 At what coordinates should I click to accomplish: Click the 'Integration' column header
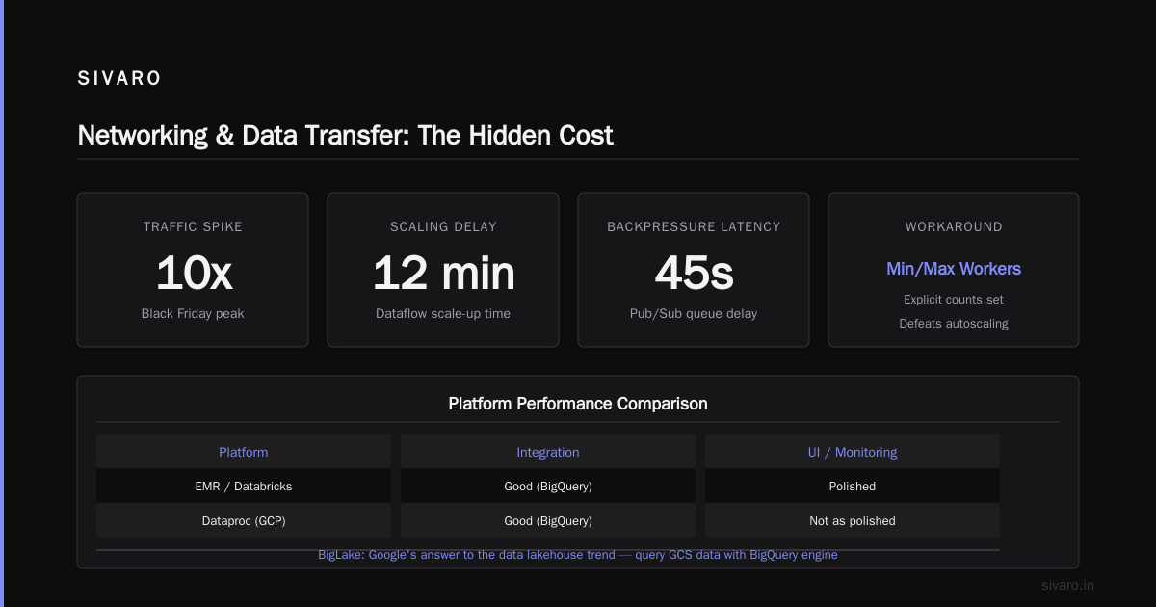click(548, 452)
